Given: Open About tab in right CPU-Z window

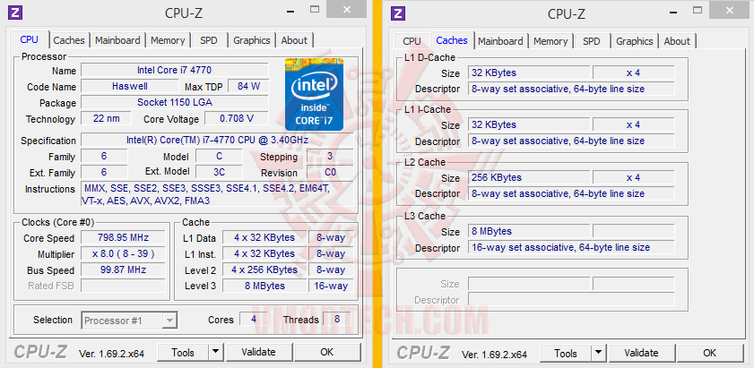Looking at the screenshot, I should coord(677,41).
